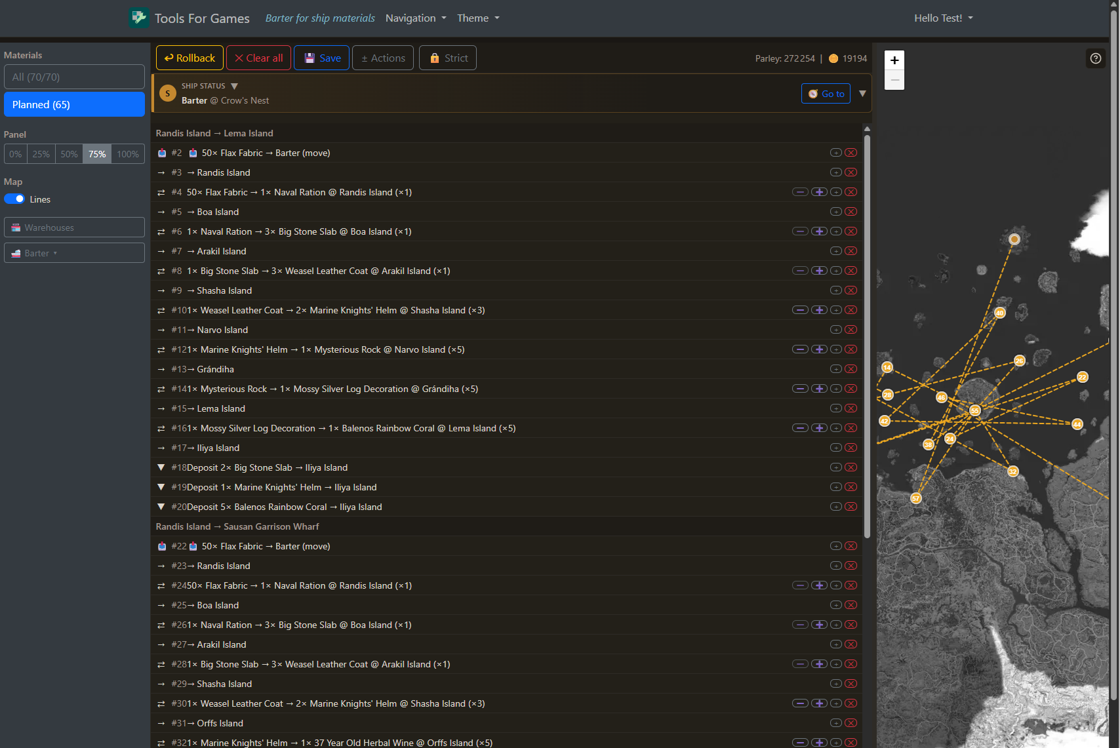Delete step #27 Arakil Island
Screen dimensions: 1120x748
pos(851,644)
